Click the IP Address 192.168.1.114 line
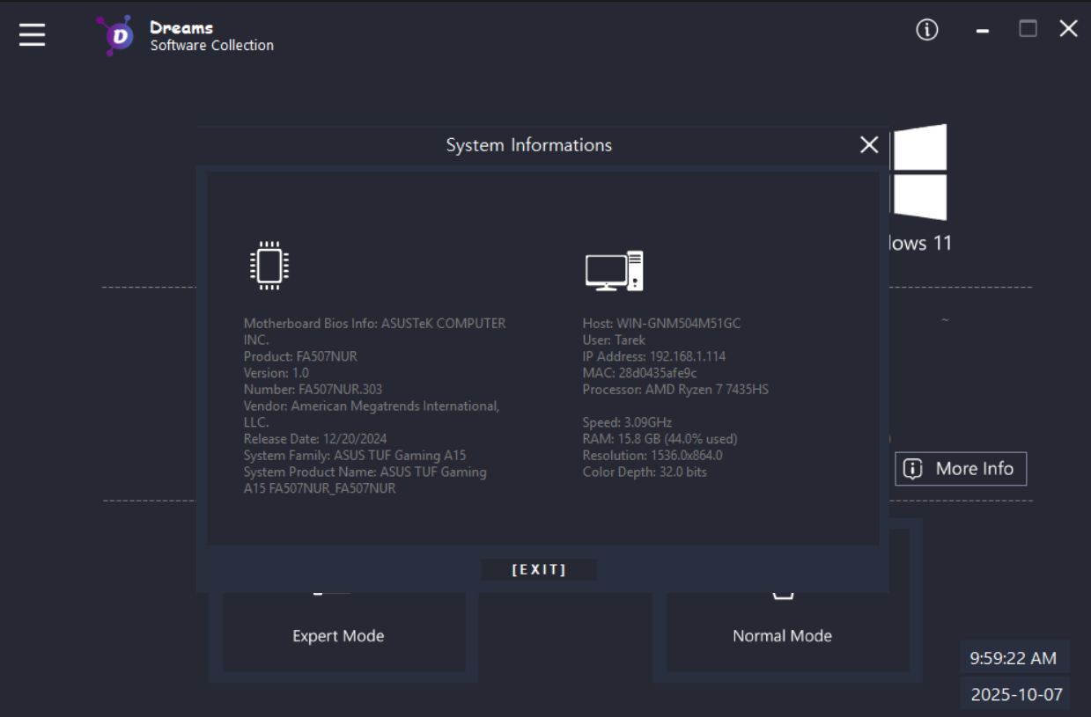Viewport: 1091px width, 717px height. click(x=653, y=356)
